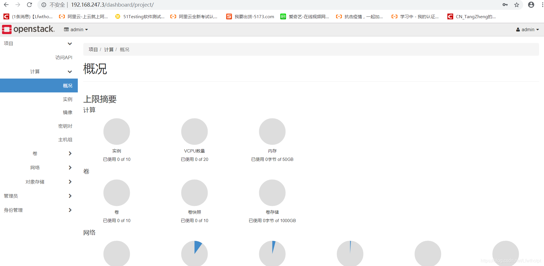Expand the 对象存储 sidebar group
544x266 pixels.
click(x=39, y=182)
